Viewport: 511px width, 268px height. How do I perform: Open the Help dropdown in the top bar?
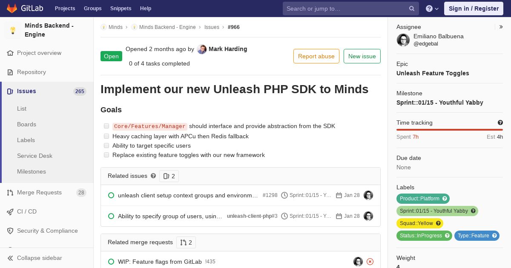(432, 9)
